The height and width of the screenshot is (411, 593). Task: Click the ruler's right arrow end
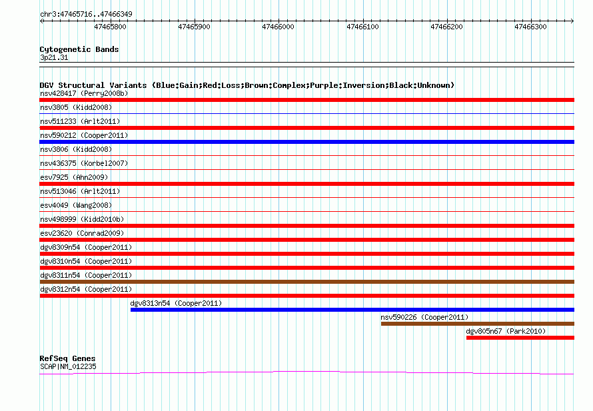(572, 21)
